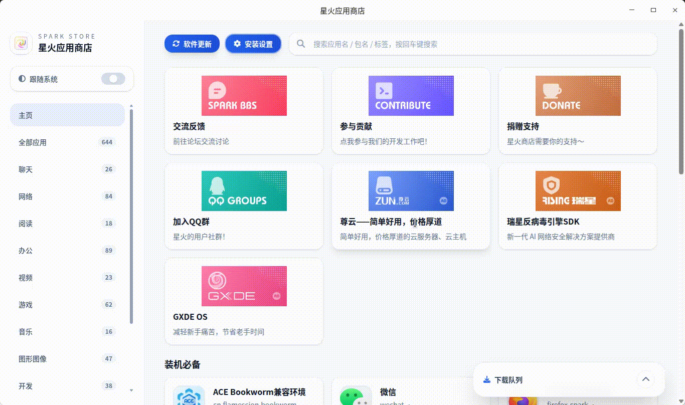Open 安装设置 settings
This screenshot has width=685, height=405.
click(253, 44)
